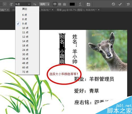Screen dimensions: 132x114
Task: Click the font size tT icon
Action: point(11,4)
